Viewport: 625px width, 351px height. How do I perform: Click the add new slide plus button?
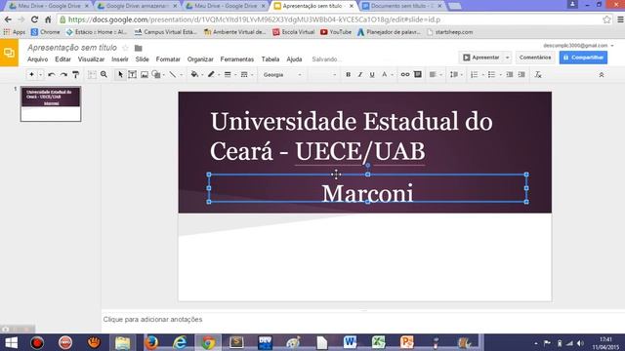click(31, 74)
